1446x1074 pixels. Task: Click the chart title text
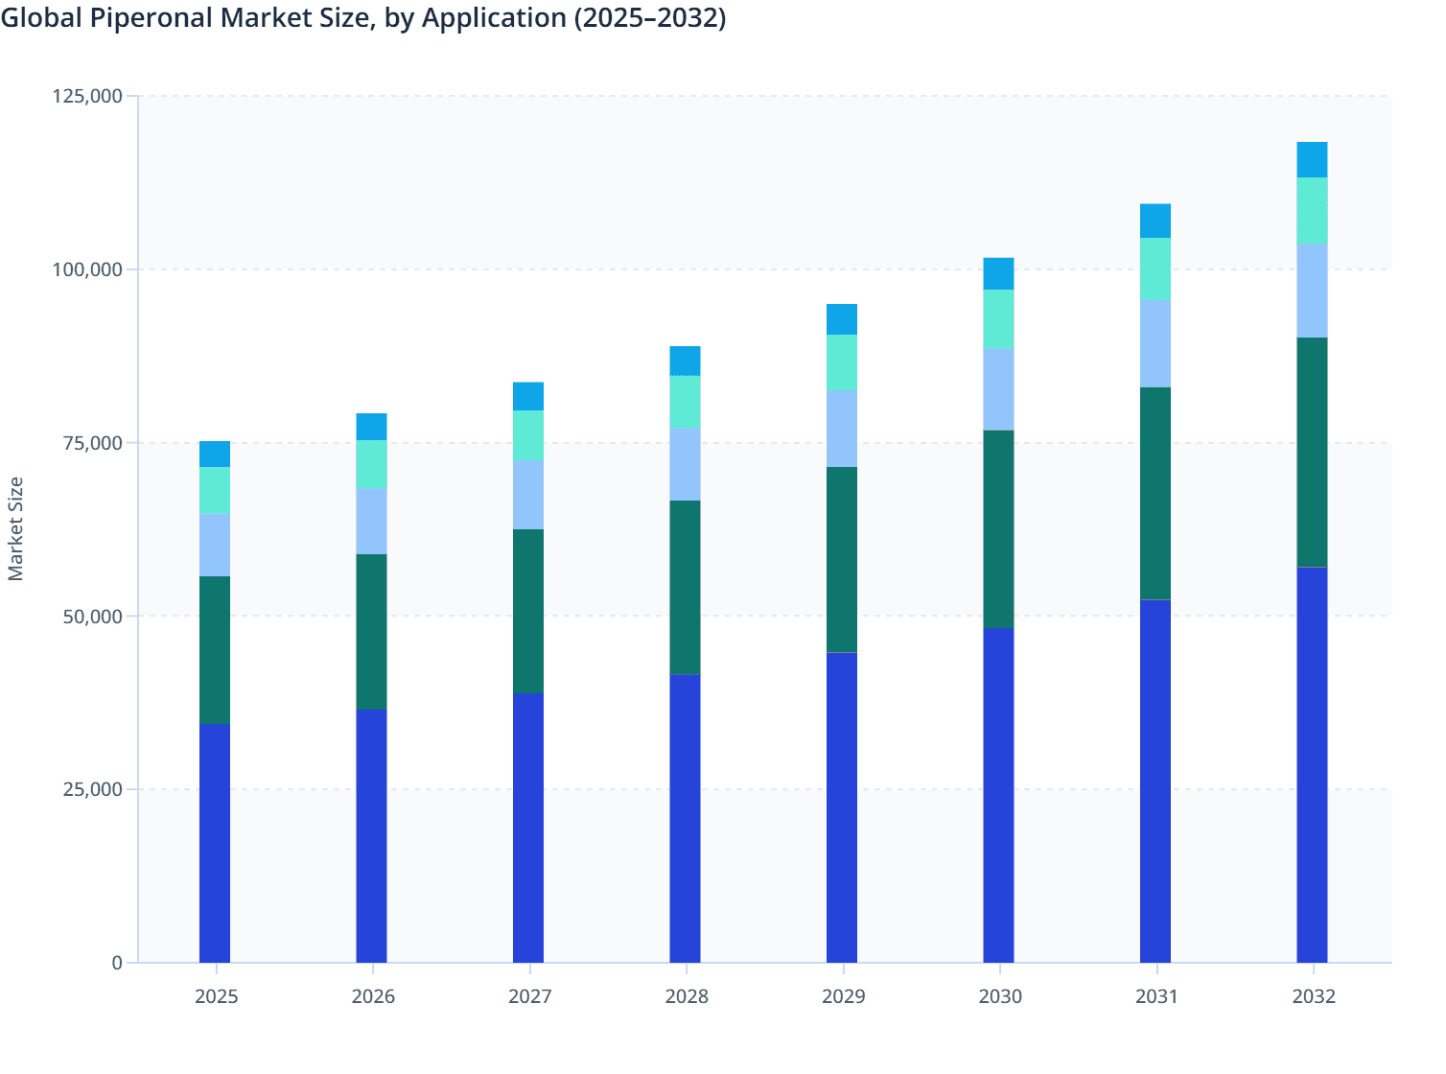coord(364,17)
